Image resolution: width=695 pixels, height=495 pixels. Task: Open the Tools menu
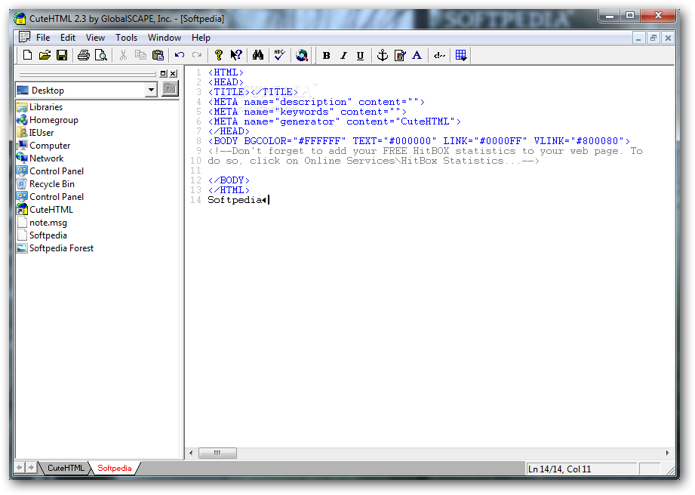click(126, 38)
